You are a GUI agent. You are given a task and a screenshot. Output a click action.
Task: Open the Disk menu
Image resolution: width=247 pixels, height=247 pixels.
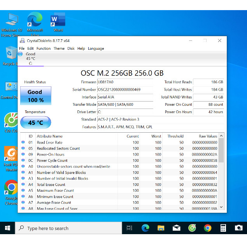point(71,49)
